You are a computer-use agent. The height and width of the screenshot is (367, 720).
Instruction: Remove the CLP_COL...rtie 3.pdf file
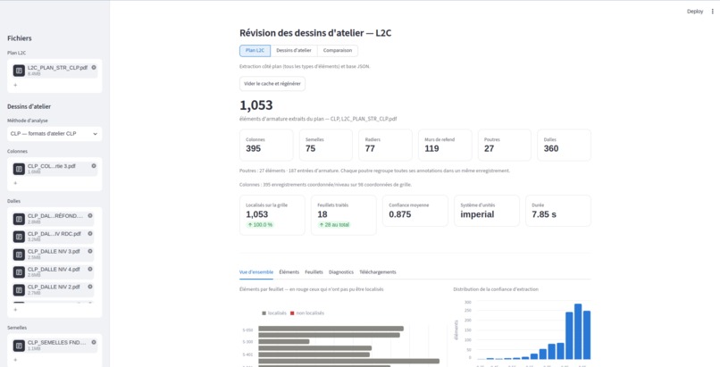click(94, 166)
